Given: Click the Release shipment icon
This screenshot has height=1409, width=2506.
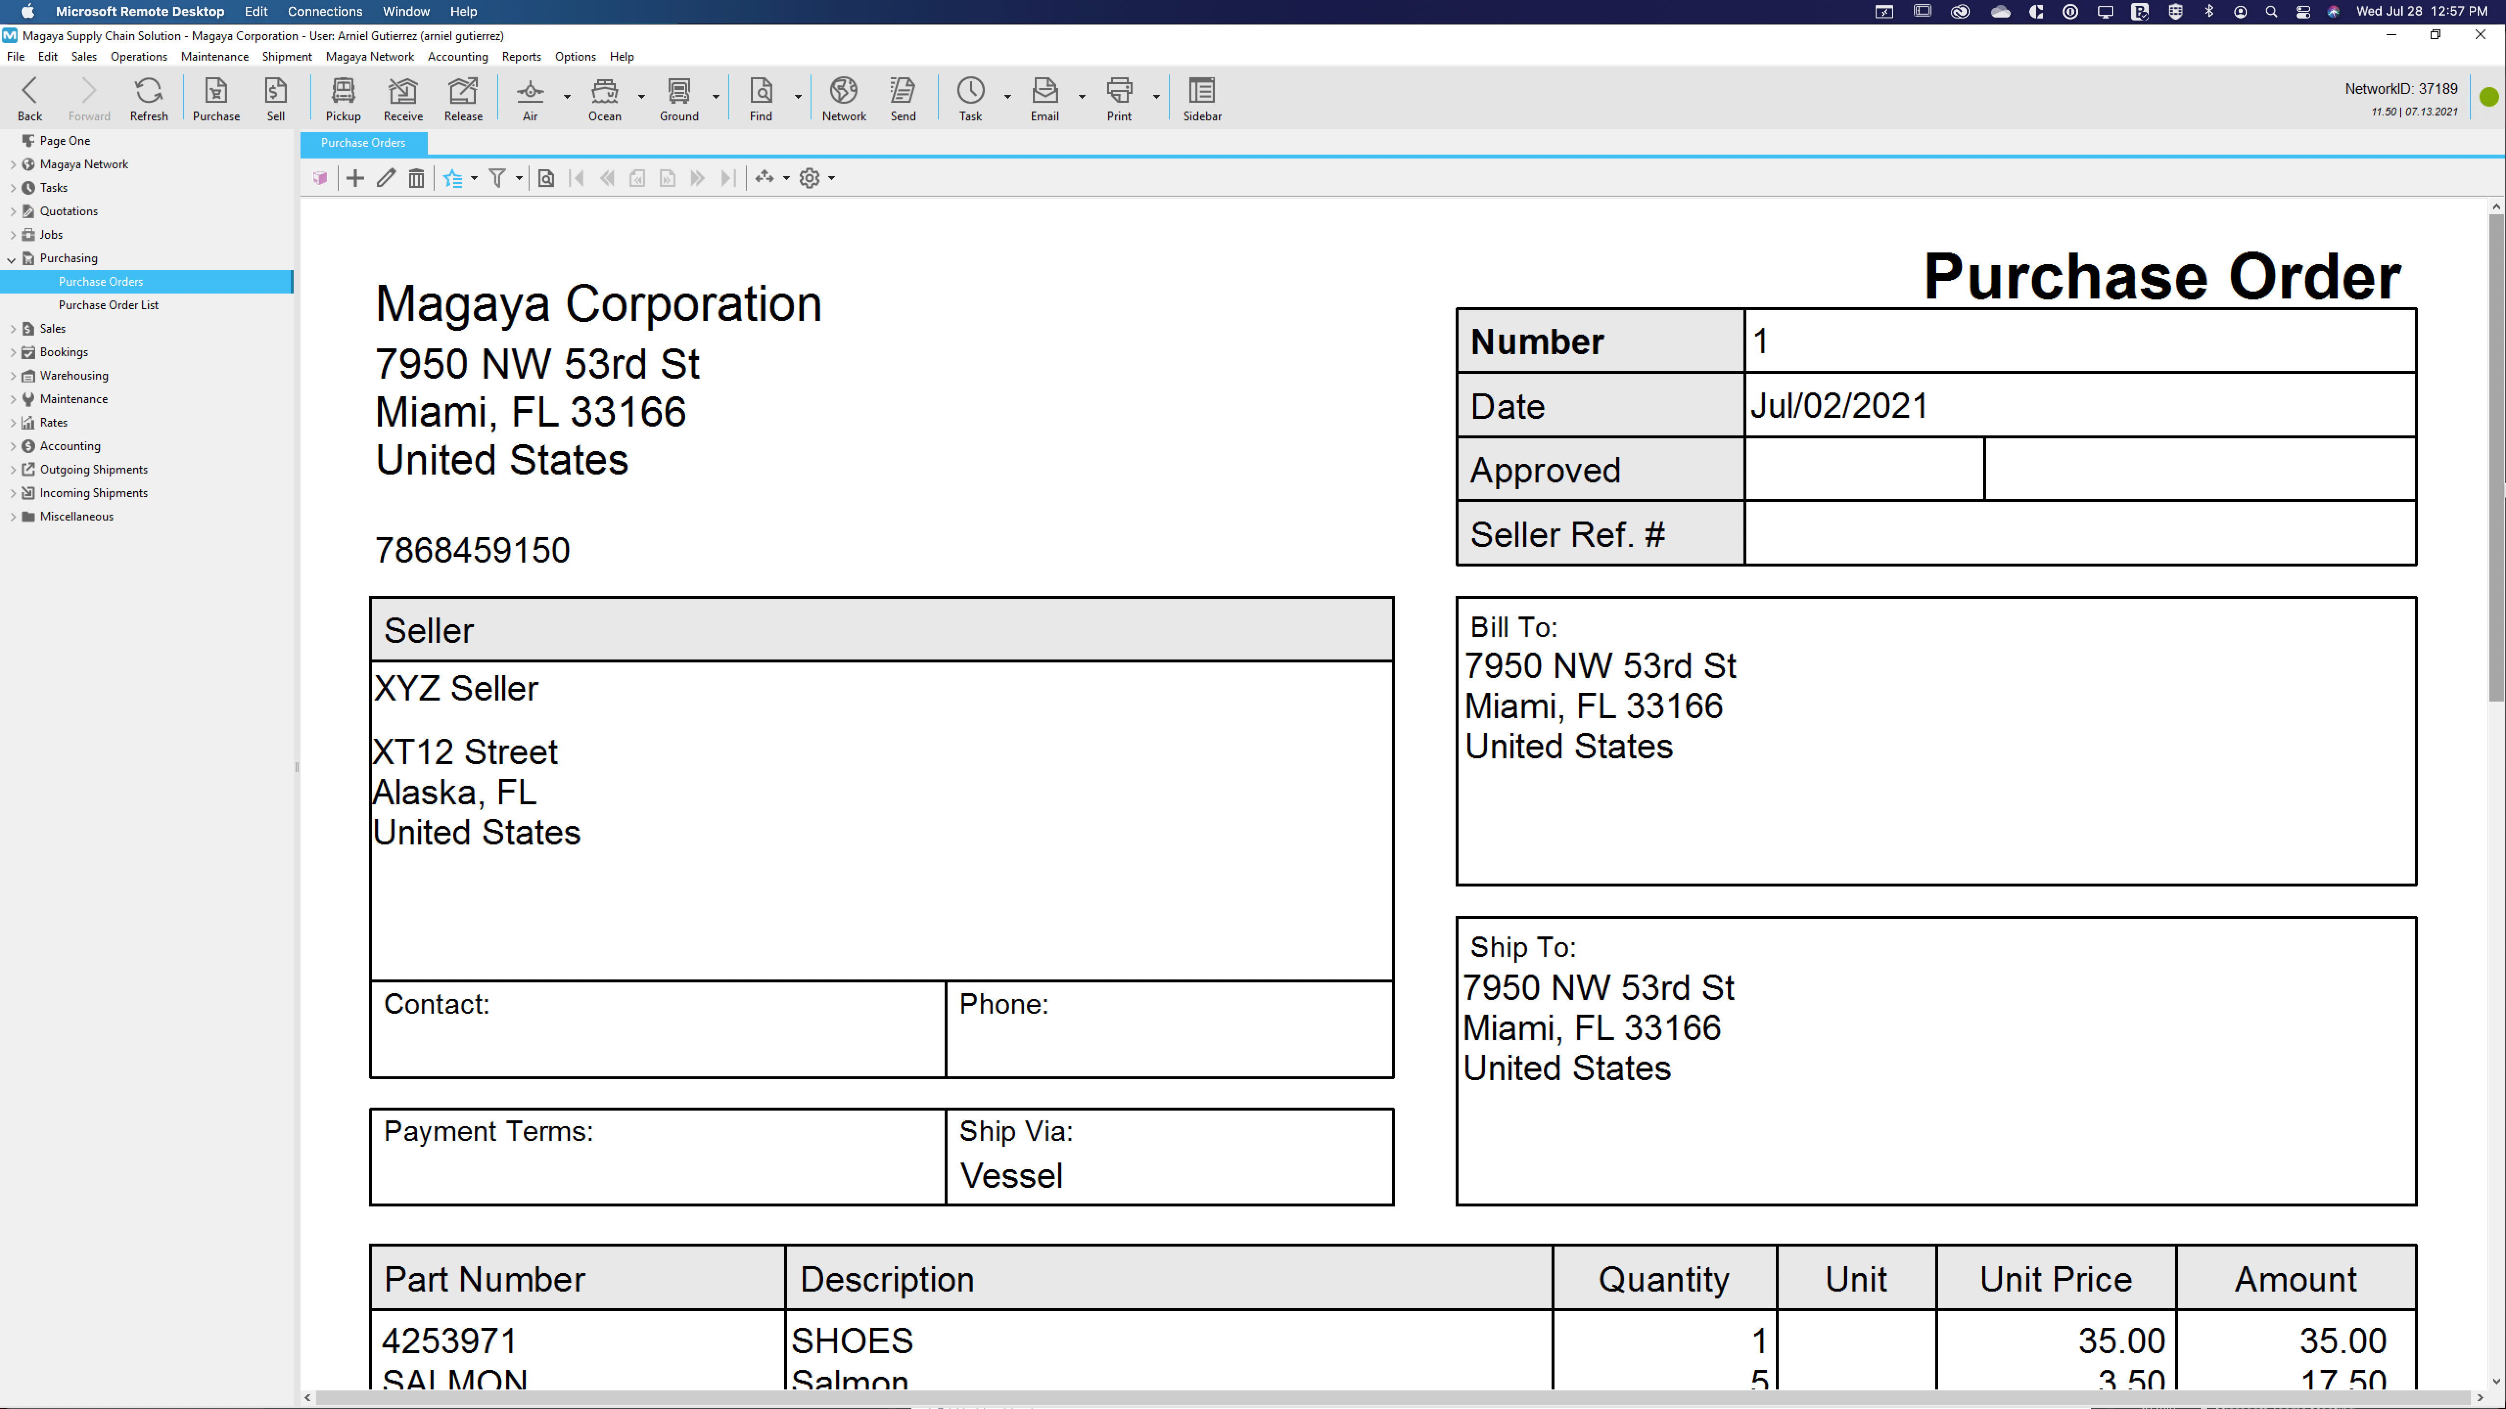Looking at the screenshot, I should pos(462,97).
